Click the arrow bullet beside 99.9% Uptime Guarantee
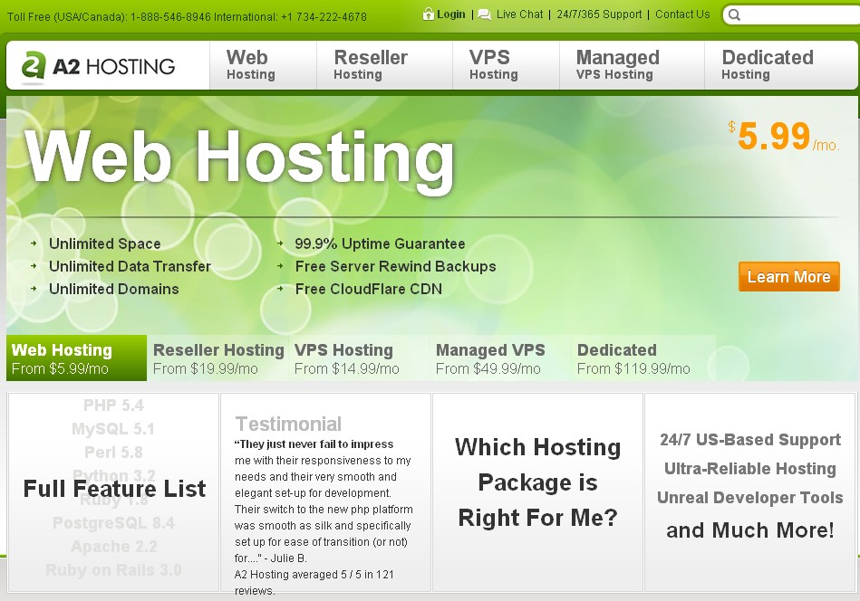 [280, 243]
